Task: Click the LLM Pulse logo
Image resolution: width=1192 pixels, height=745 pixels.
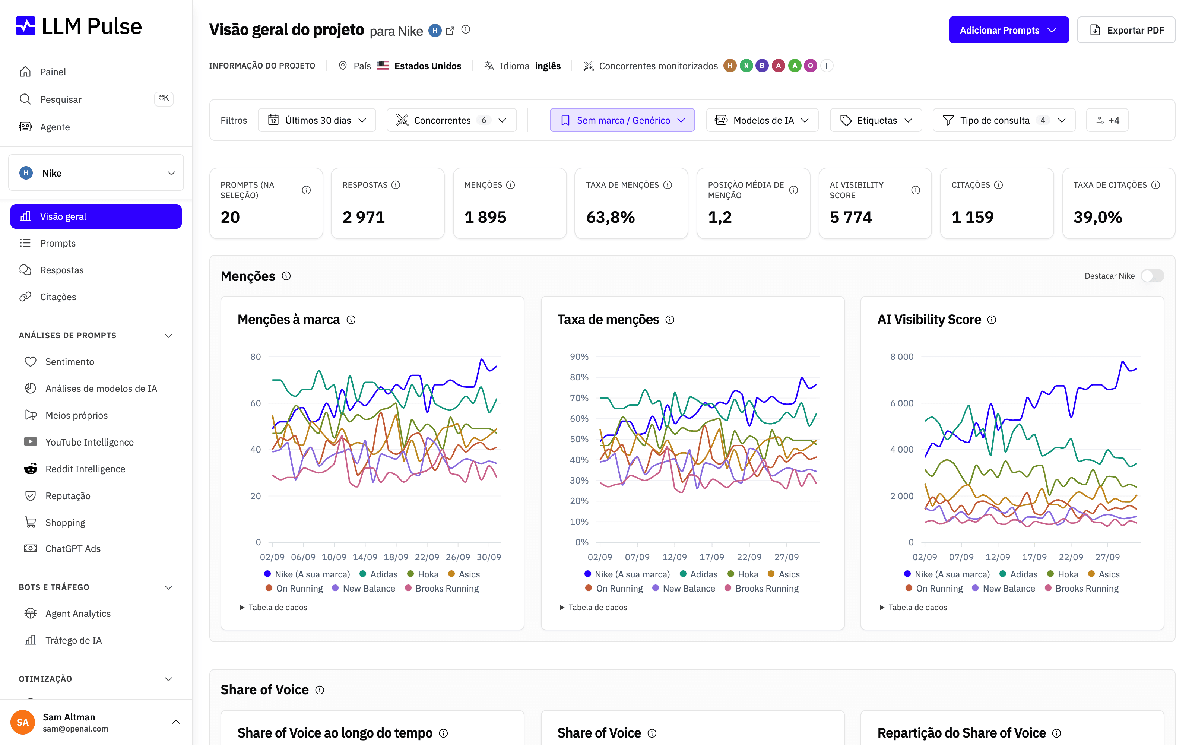Action: (79, 26)
